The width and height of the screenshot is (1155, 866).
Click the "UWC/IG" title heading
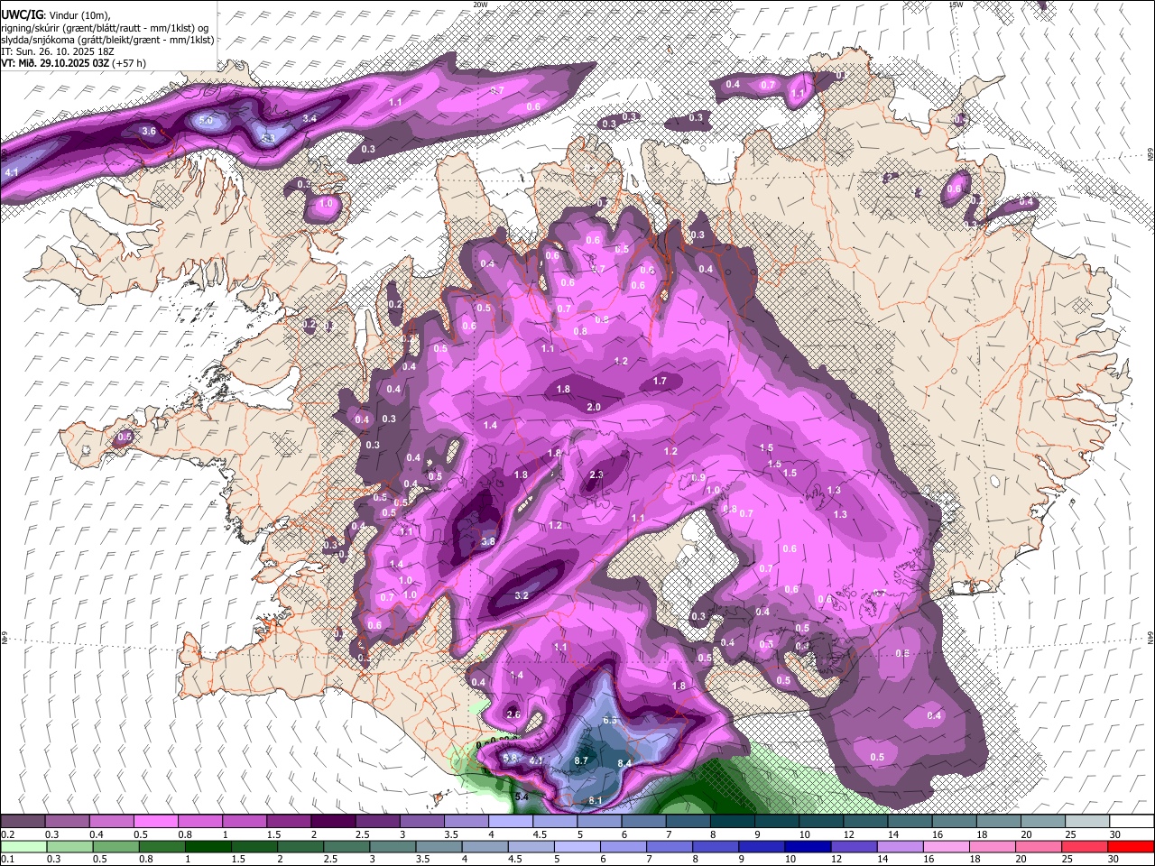22,14
